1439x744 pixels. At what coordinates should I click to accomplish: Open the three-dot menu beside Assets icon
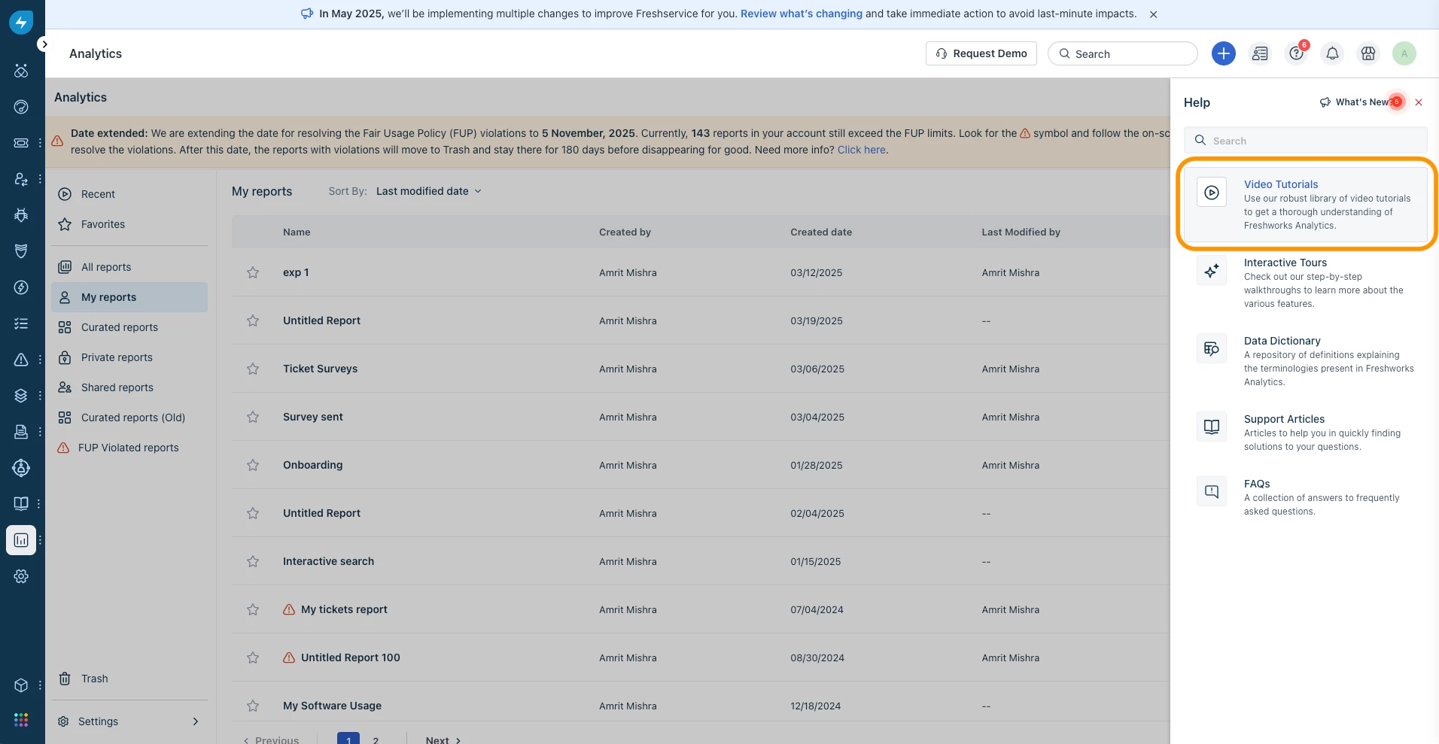[x=40, y=396]
